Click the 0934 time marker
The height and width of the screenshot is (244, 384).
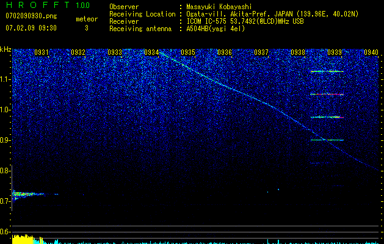[151, 52]
